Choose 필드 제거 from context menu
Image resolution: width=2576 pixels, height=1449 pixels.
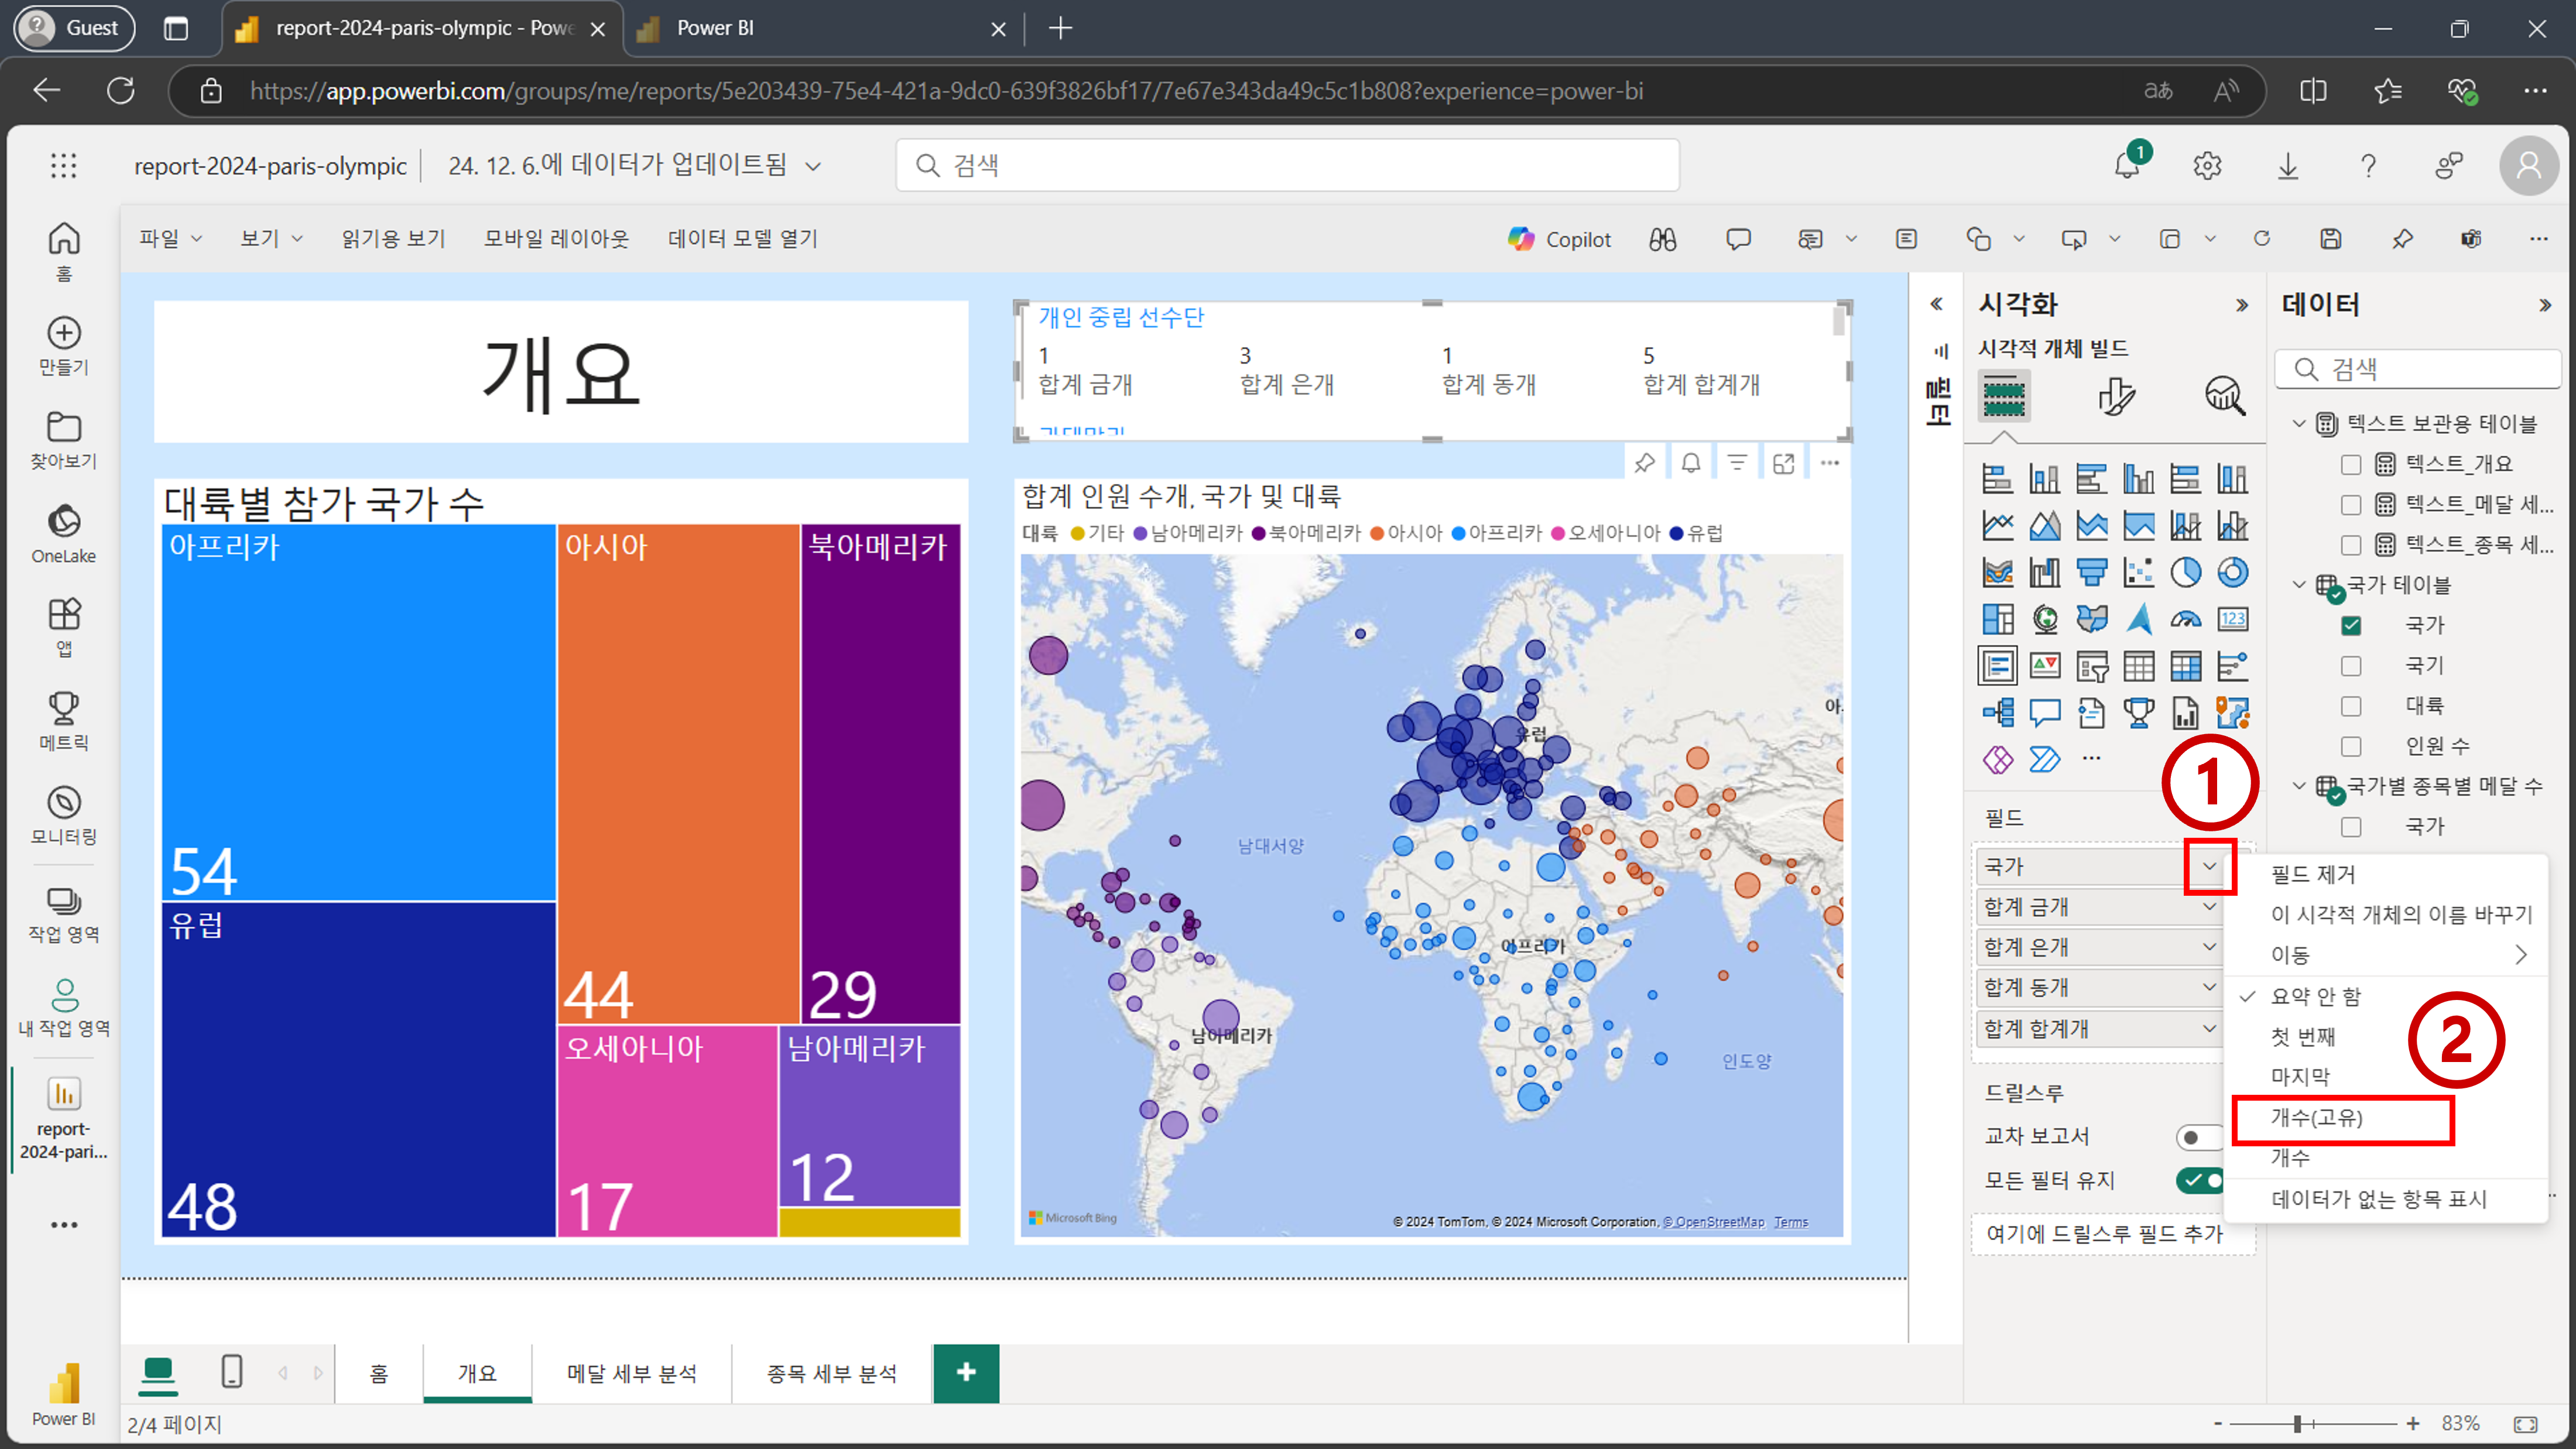[x=2312, y=874]
